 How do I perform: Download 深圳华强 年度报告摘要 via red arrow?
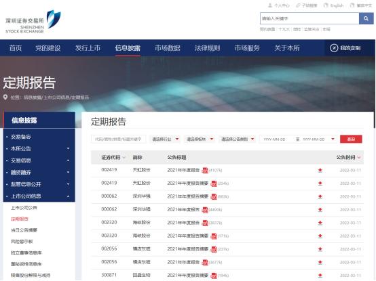[320, 196]
